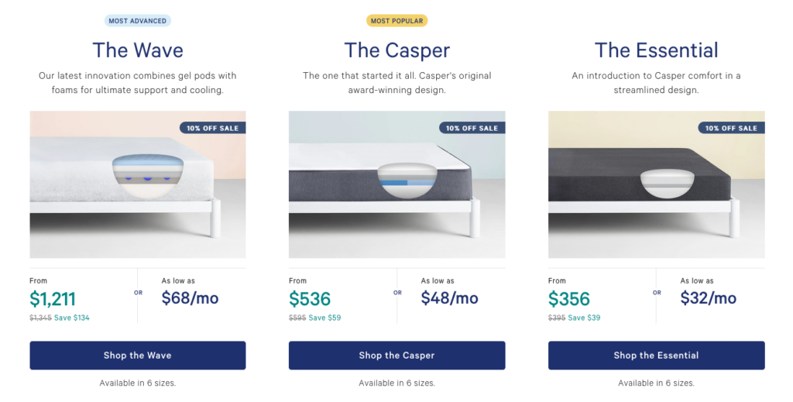793x402 pixels.
Task: Select the Casper 10% off sale tag
Action: pyautogui.click(x=472, y=128)
